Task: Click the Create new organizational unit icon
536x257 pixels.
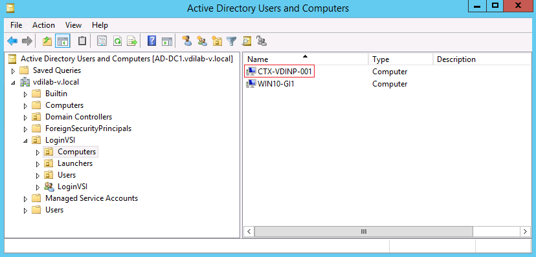Action: [x=217, y=41]
